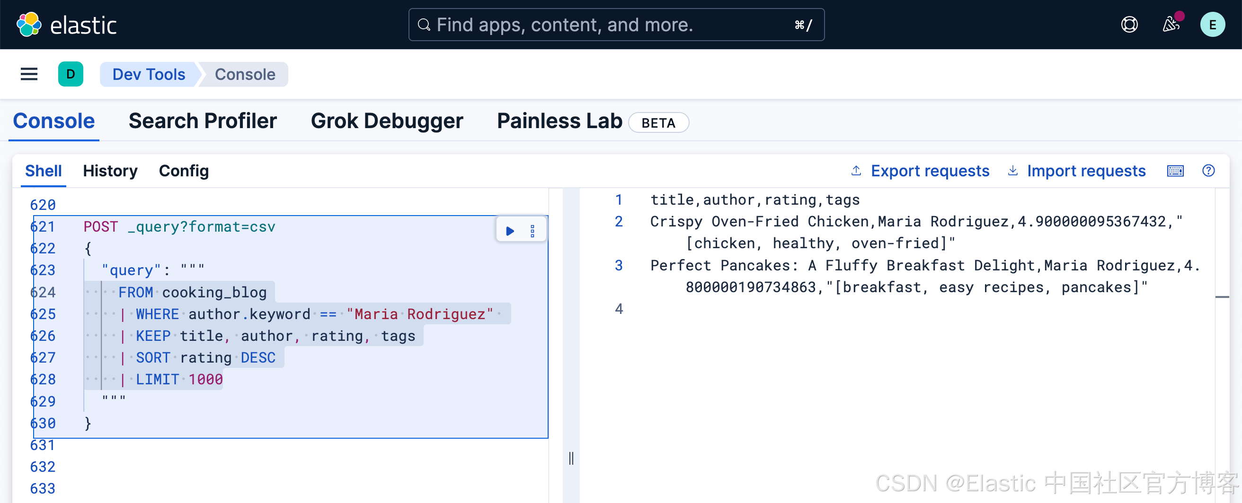Open the help menu lifebuoy icon
This screenshot has height=503, width=1242.
pyautogui.click(x=1129, y=25)
